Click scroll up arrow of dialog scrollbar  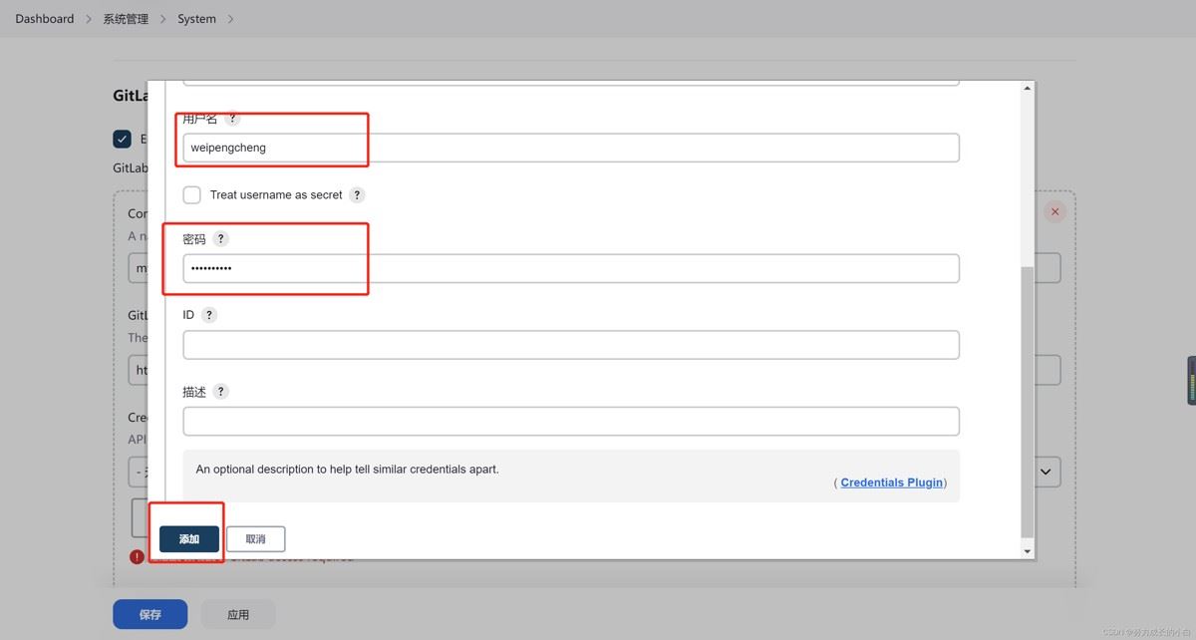click(x=1028, y=89)
